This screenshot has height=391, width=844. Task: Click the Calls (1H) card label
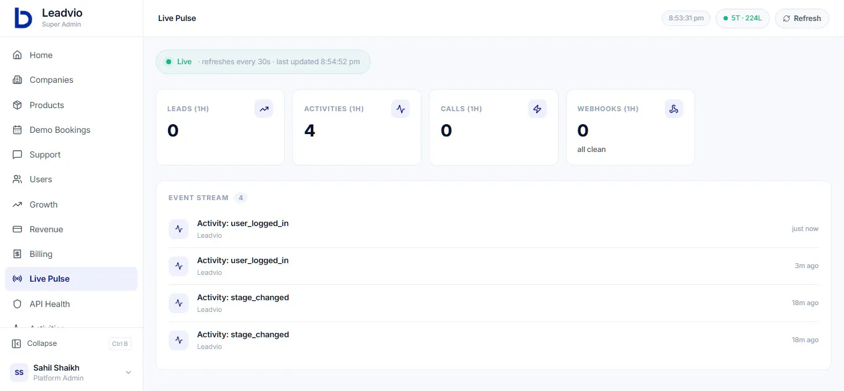(x=462, y=109)
